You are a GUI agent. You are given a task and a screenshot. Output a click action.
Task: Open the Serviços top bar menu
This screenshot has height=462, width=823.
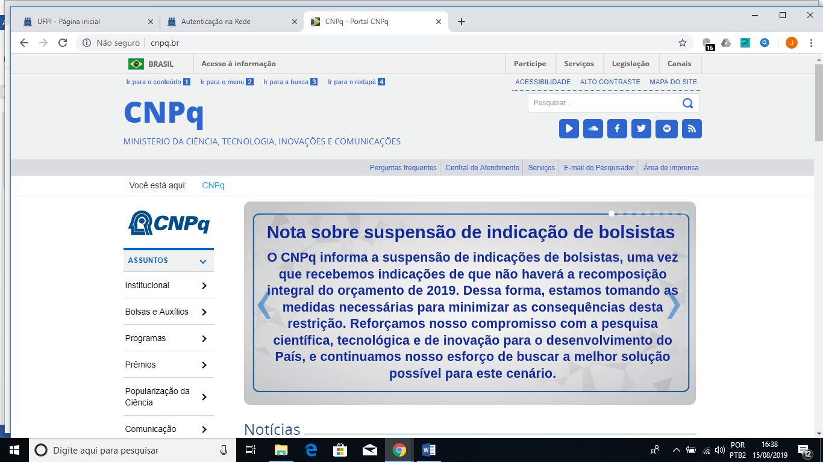tap(579, 64)
